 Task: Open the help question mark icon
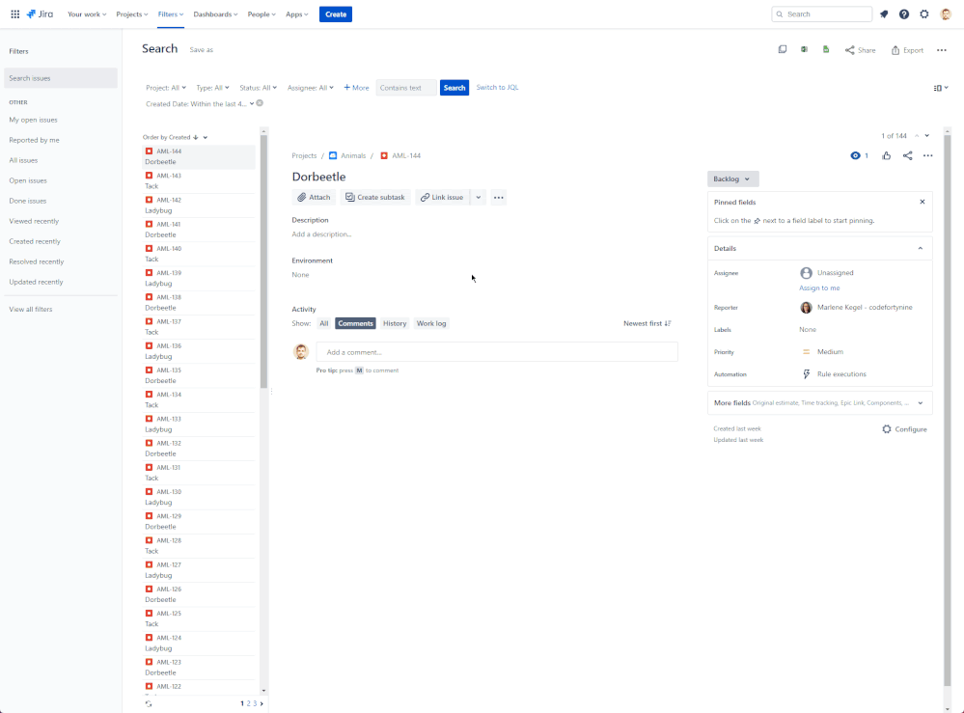pos(904,14)
